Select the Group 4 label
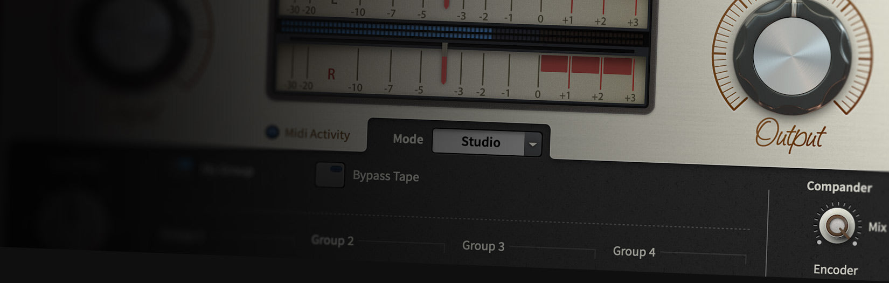The height and width of the screenshot is (283, 889). (634, 252)
